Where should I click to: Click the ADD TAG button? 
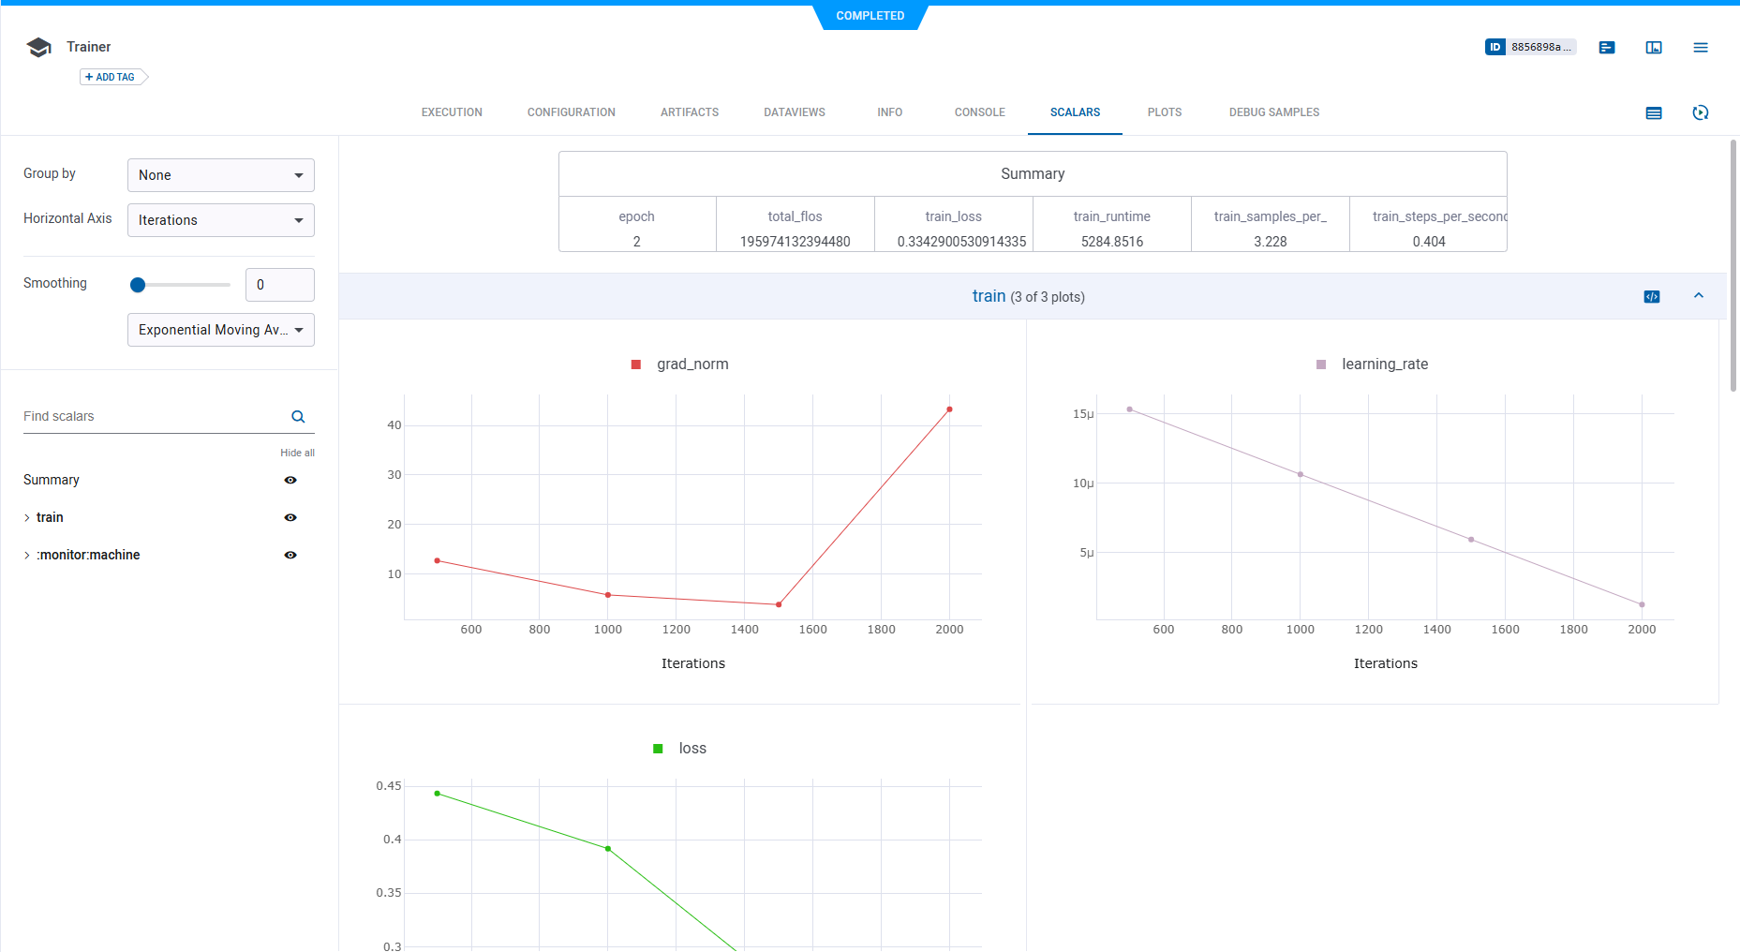pyautogui.click(x=111, y=77)
